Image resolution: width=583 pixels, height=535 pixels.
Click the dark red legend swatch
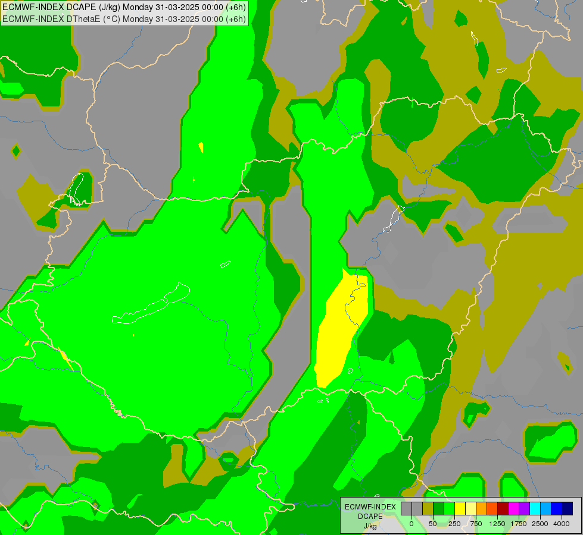click(503, 508)
